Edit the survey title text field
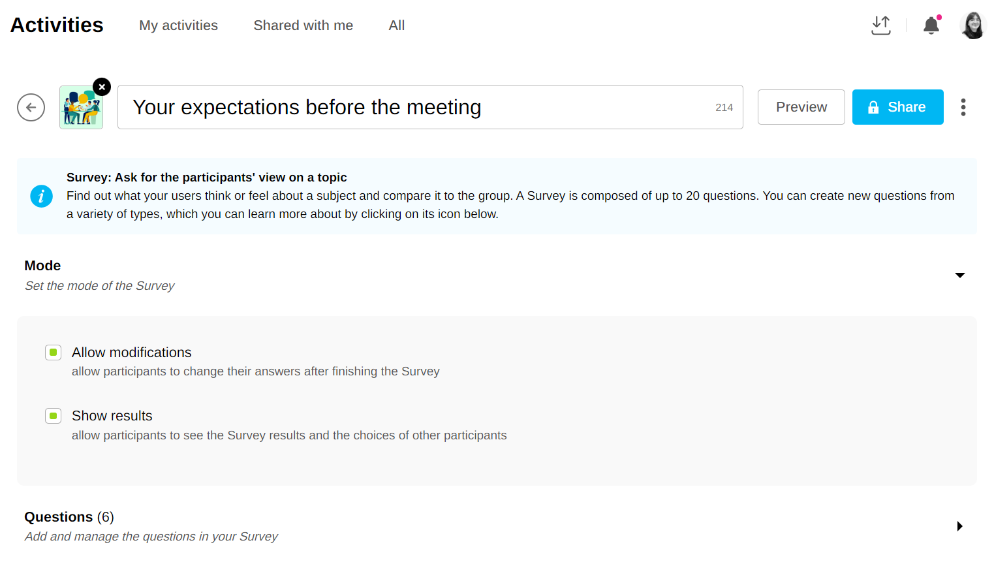994x566 pixels. 418,107
